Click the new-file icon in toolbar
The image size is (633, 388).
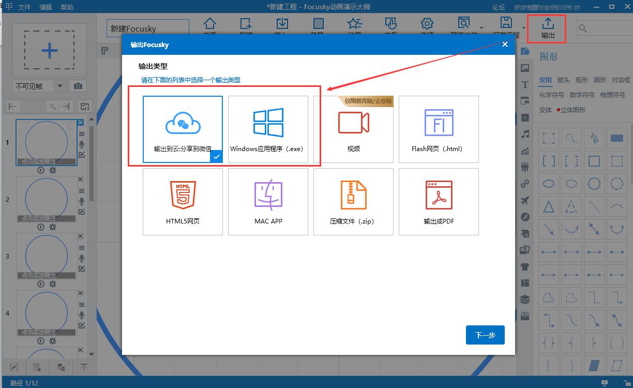pos(246,23)
